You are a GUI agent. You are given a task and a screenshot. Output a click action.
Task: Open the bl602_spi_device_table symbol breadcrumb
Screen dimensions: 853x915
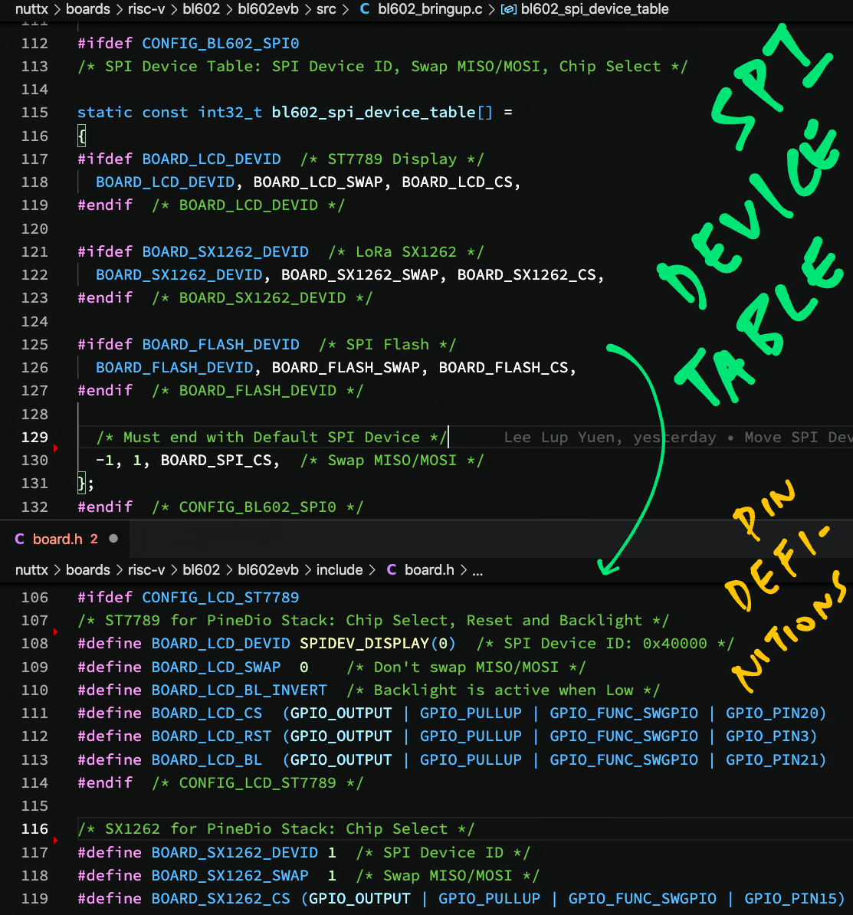[x=595, y=9]
